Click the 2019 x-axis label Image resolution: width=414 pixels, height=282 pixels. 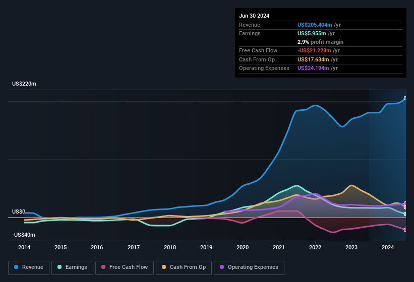point(206,247)
